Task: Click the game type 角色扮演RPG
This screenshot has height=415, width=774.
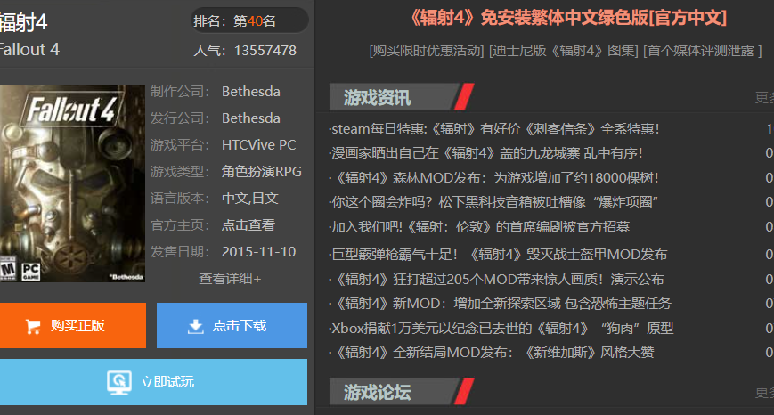Action: pyautogui.click(x=262, y=172)
